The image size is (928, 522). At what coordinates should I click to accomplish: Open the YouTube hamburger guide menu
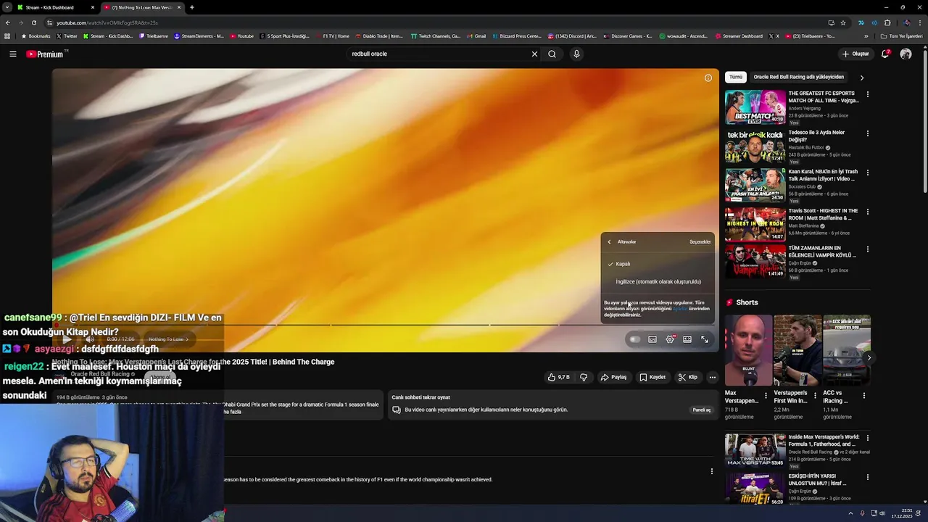13,54
